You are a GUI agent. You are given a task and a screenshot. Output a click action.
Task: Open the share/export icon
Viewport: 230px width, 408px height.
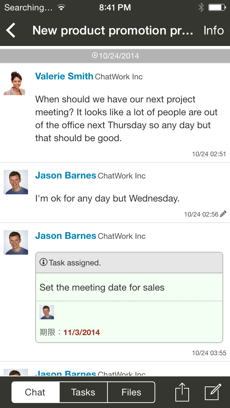coord(182,392)
